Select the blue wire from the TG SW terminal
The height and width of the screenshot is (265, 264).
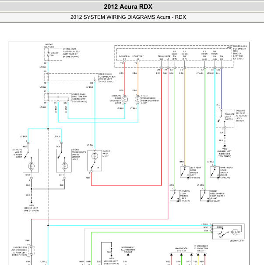(222, 89)
